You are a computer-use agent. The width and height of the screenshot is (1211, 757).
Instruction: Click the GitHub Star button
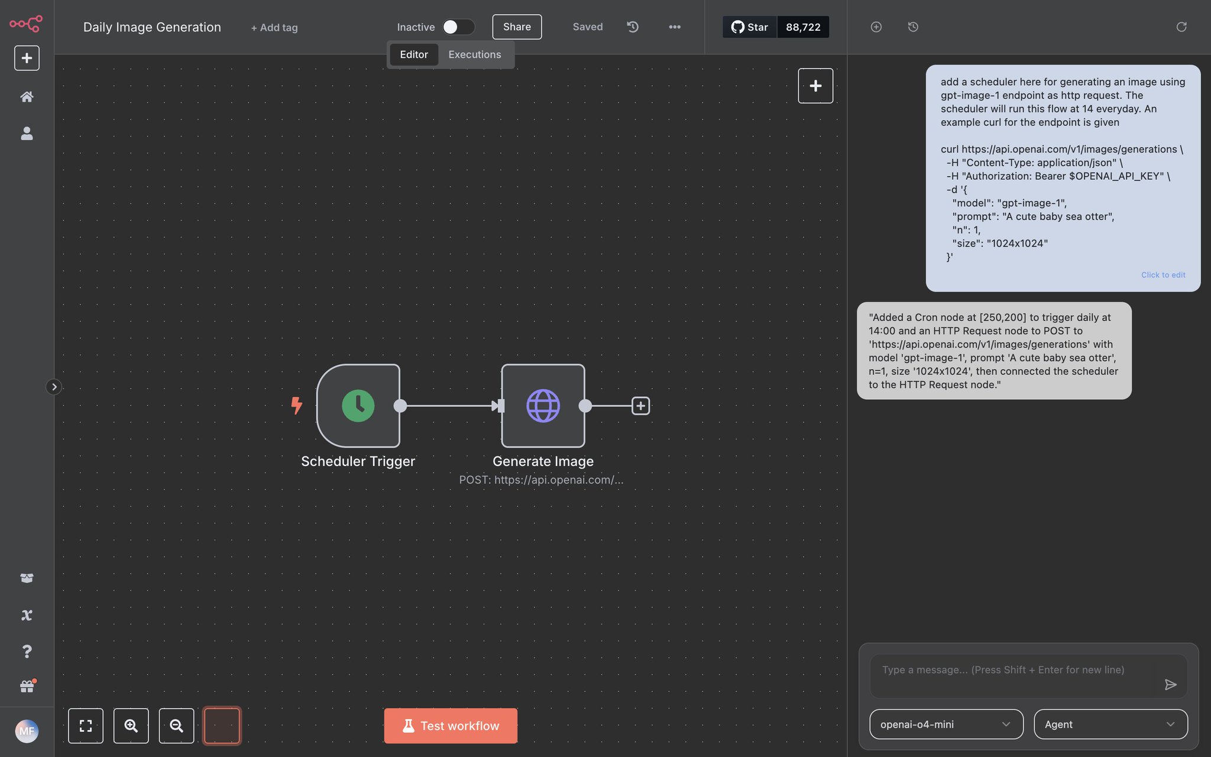tap(749, 27)
